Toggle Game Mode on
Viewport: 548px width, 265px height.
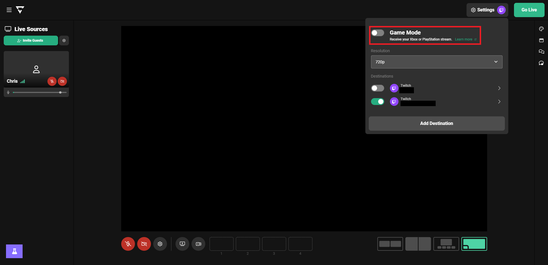pyautogui.click(x=378, y=33)
